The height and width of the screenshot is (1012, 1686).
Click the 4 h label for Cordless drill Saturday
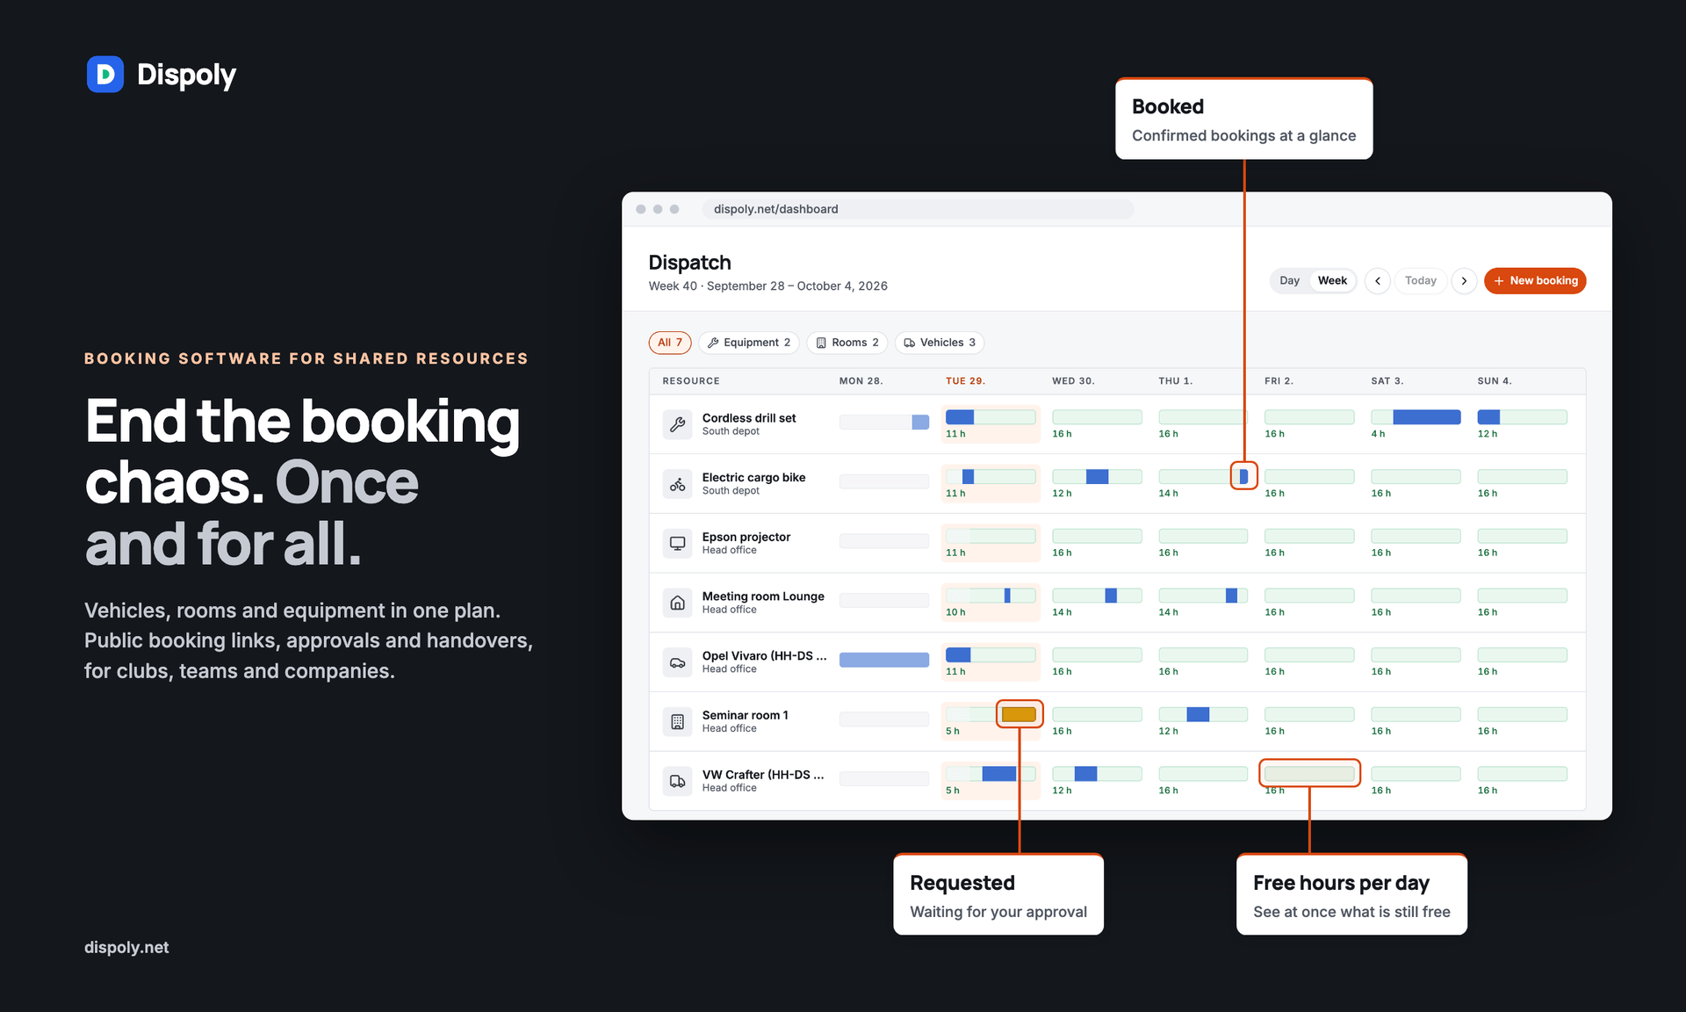tap(1378, 434)
